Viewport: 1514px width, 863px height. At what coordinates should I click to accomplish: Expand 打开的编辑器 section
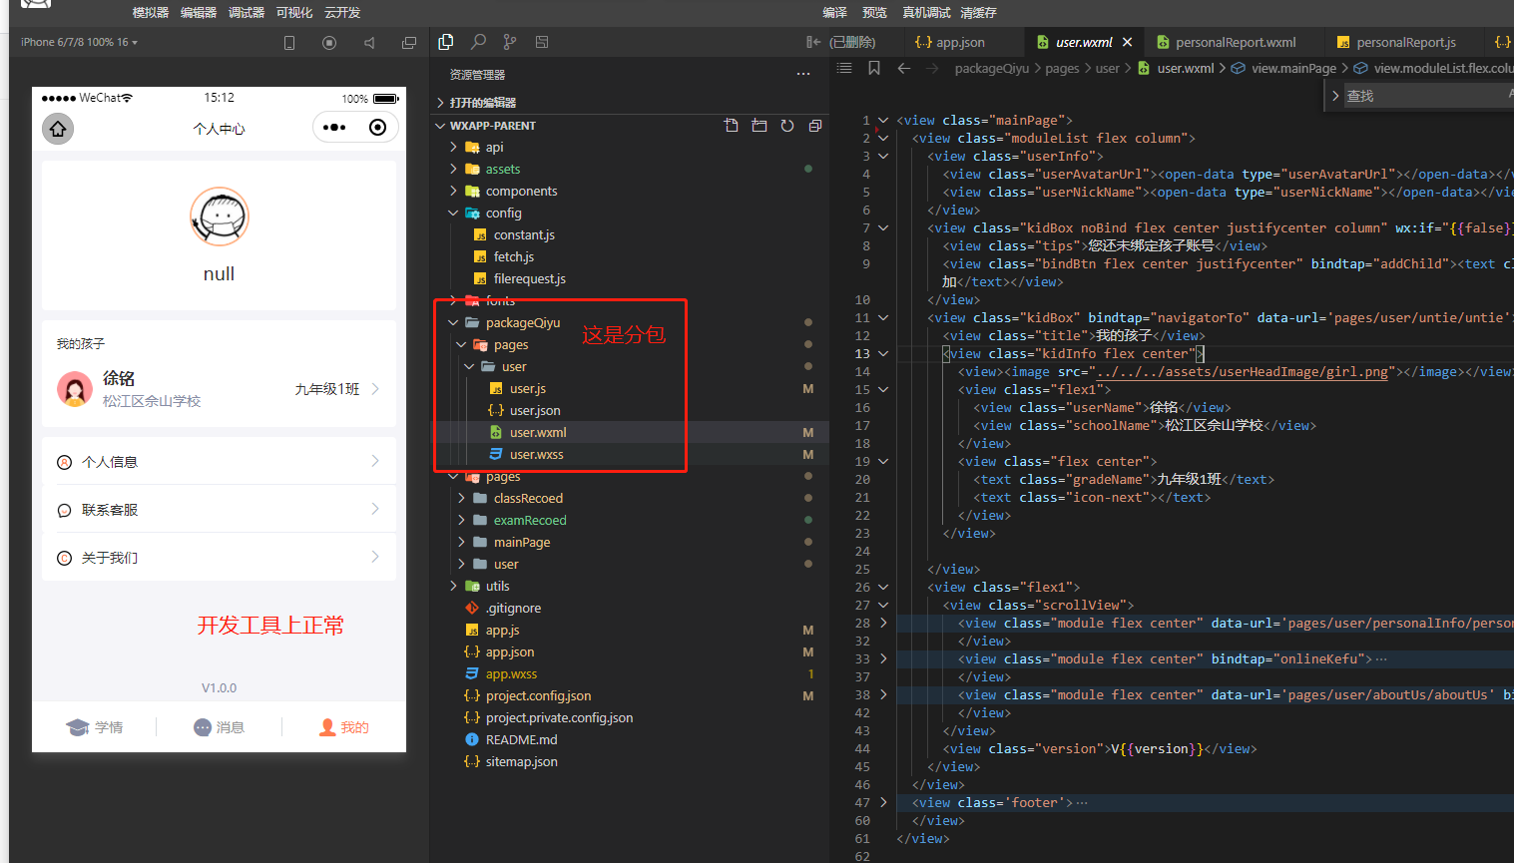coord(483,103)
